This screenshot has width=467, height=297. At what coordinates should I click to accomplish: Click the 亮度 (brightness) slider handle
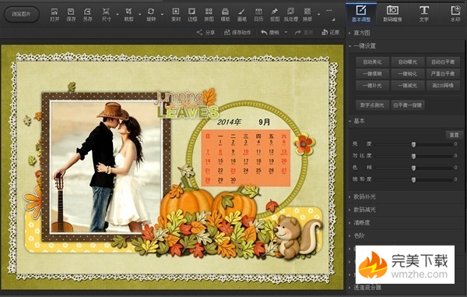coord(413,144)
